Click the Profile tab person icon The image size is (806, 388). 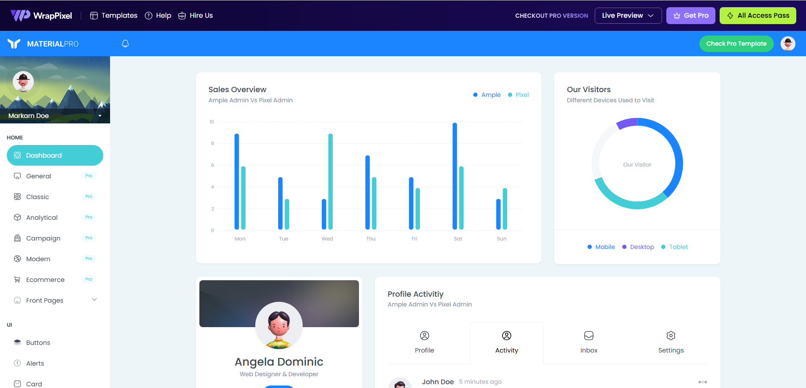pyautogui.click(x=425, y=336)
